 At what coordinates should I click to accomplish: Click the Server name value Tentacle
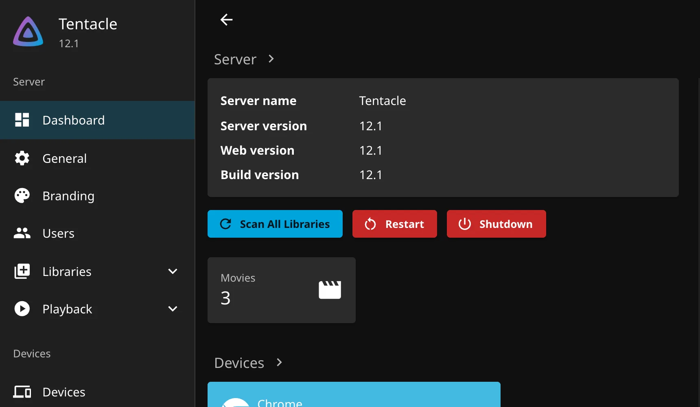pos(383,101)
